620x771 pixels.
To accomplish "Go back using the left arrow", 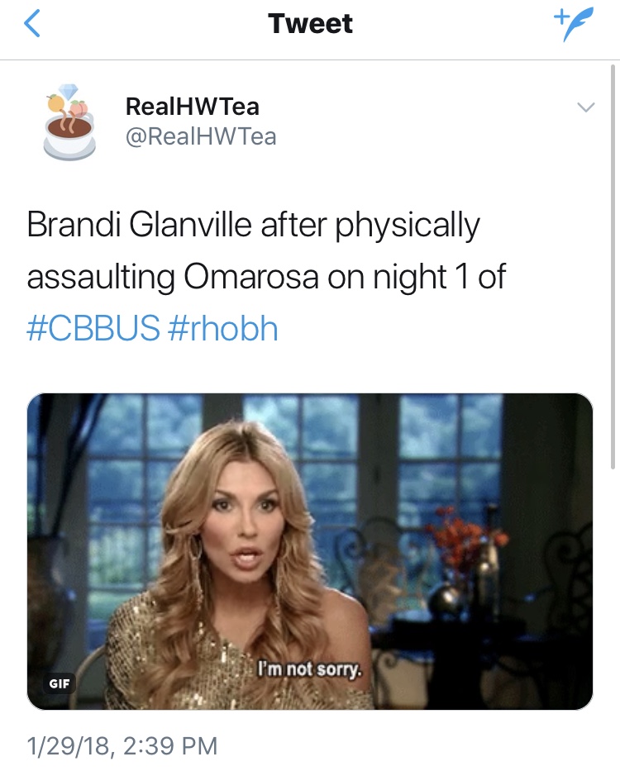I will tap(32, 24).
